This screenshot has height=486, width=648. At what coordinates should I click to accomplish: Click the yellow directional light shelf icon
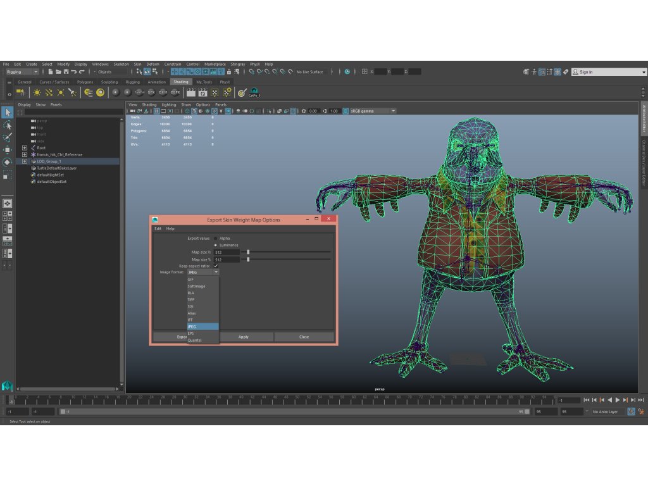tap(49, 92)
